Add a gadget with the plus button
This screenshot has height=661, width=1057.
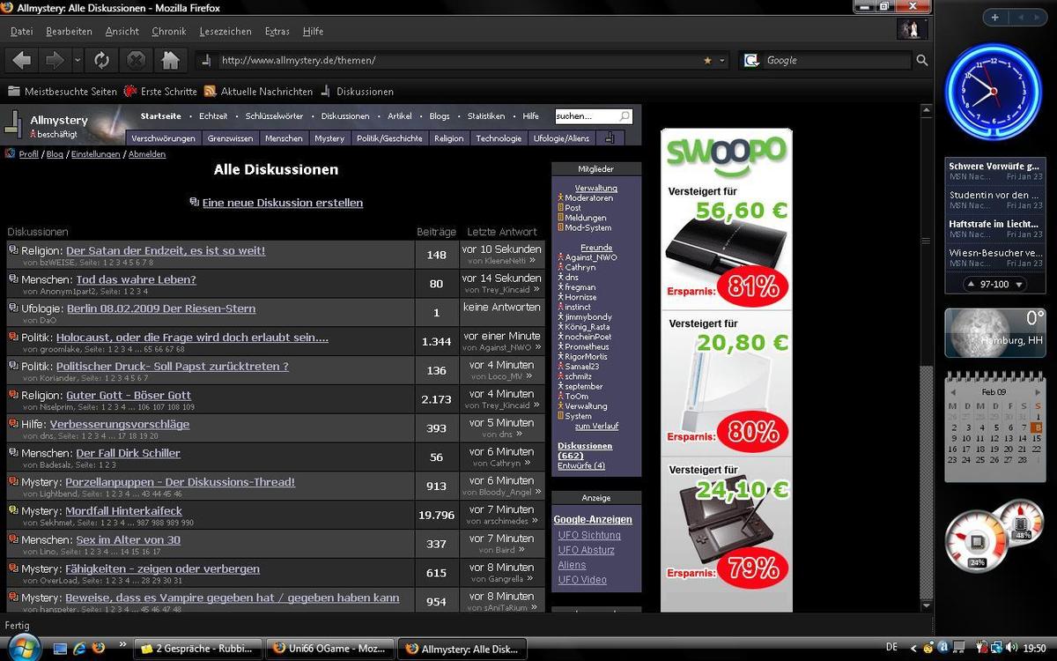pos(994,17)
